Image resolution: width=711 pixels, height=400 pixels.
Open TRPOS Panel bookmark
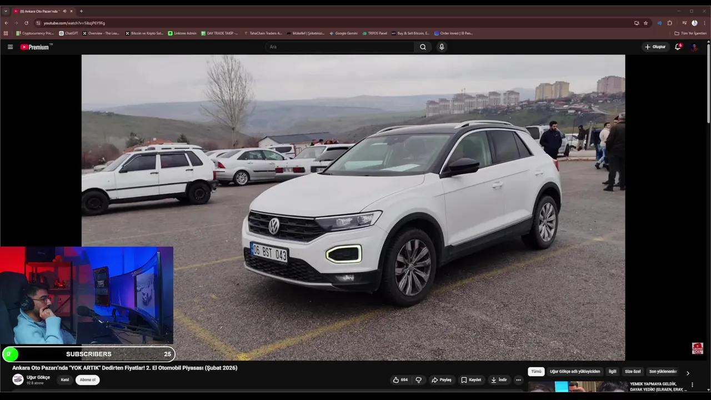(374, 33)
